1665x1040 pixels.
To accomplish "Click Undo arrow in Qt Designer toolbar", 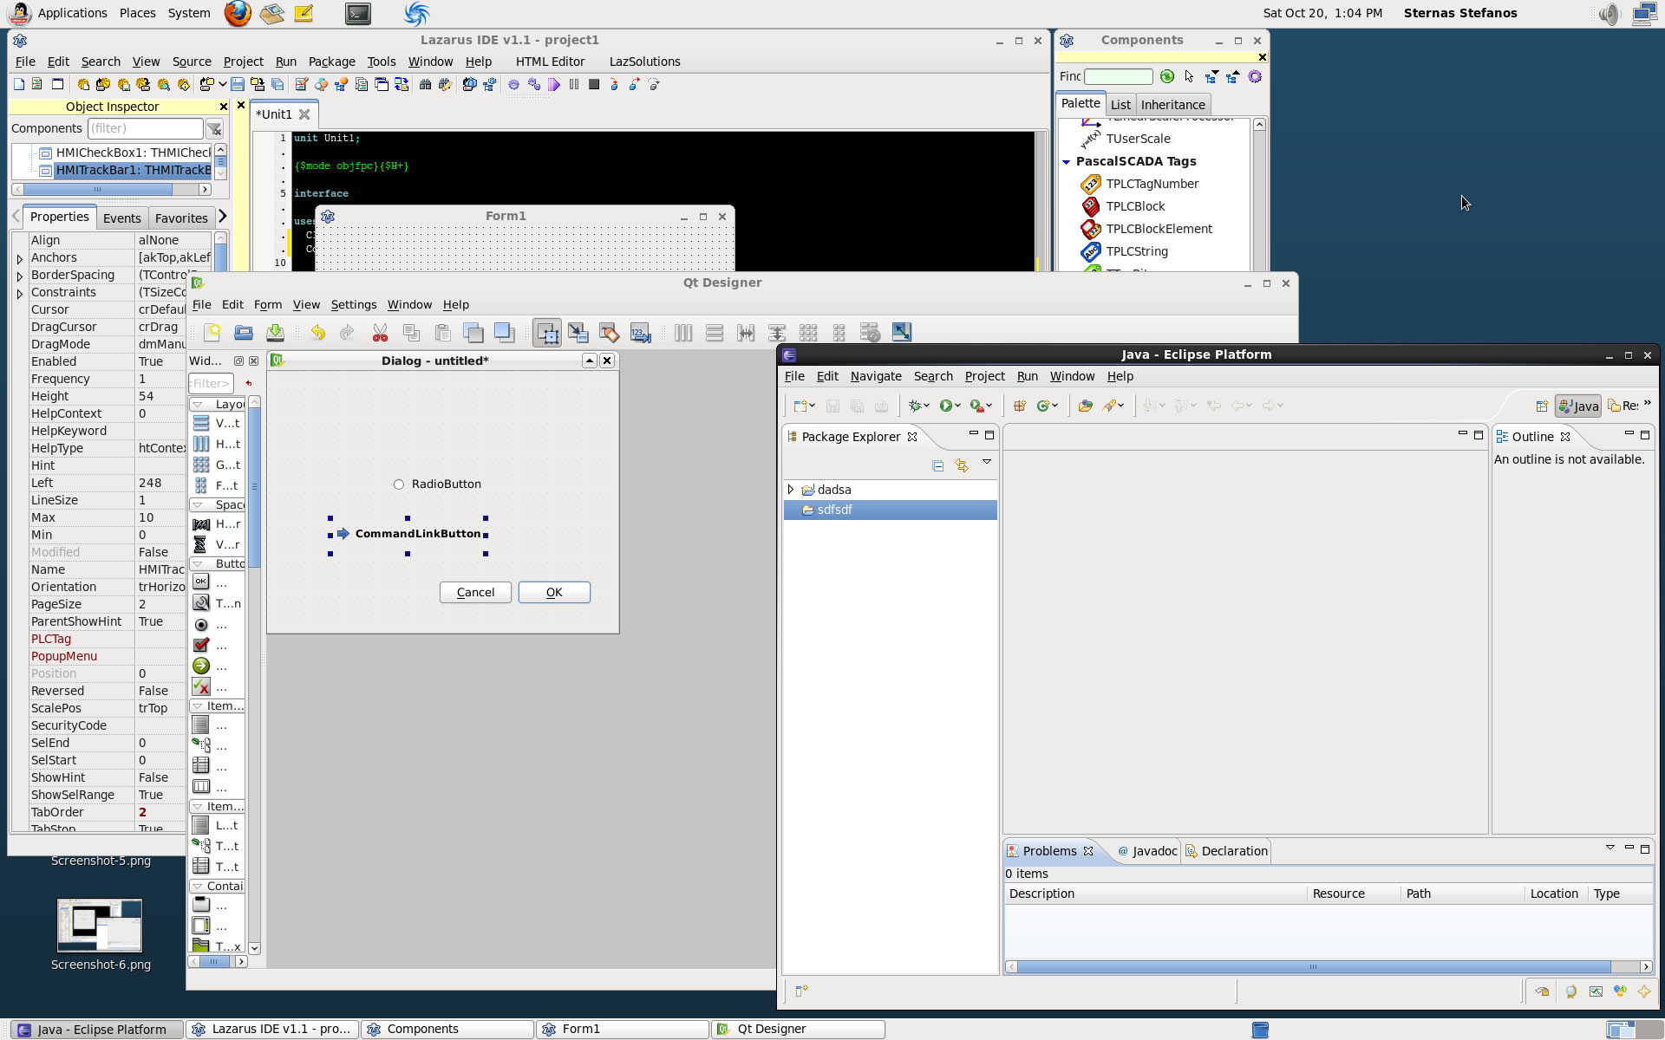I will click(x=317, y=333).
